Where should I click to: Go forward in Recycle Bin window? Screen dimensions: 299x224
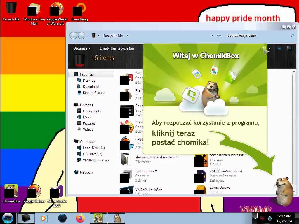pyautogui.click(x=82, y=36)
